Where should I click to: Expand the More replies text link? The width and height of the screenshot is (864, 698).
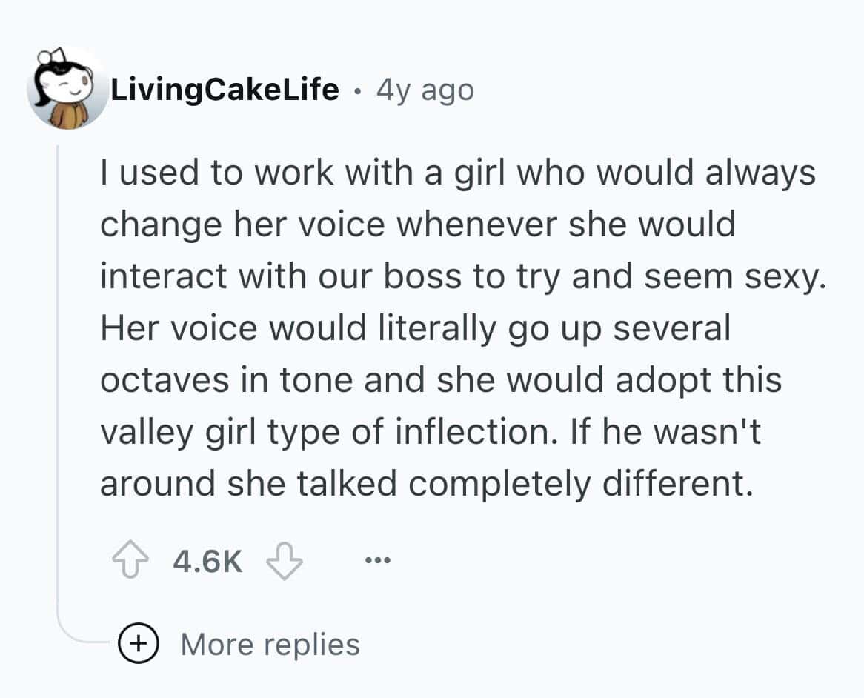point(270,644)
